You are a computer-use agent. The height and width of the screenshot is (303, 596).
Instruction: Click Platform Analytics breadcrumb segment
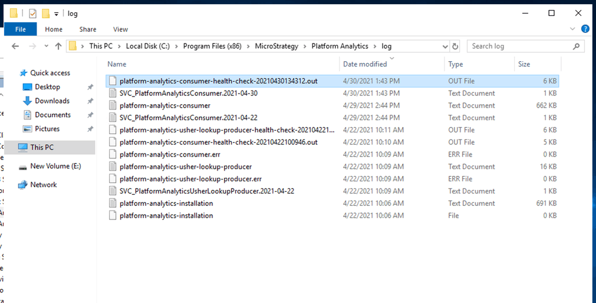coord(340,46)
